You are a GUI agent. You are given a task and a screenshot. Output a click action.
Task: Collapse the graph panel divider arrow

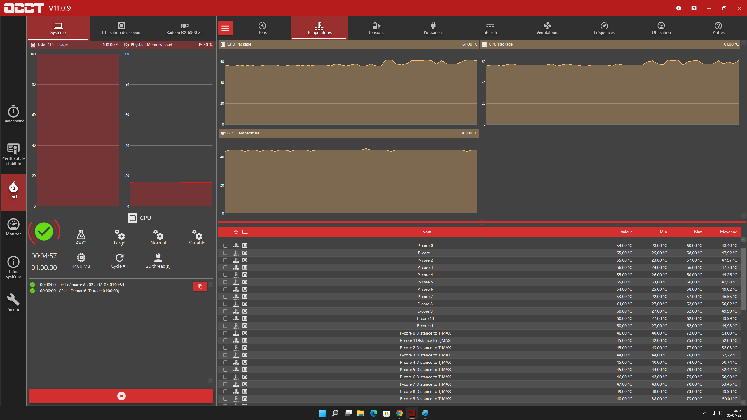pyautogui.click(x=481, y=220)
